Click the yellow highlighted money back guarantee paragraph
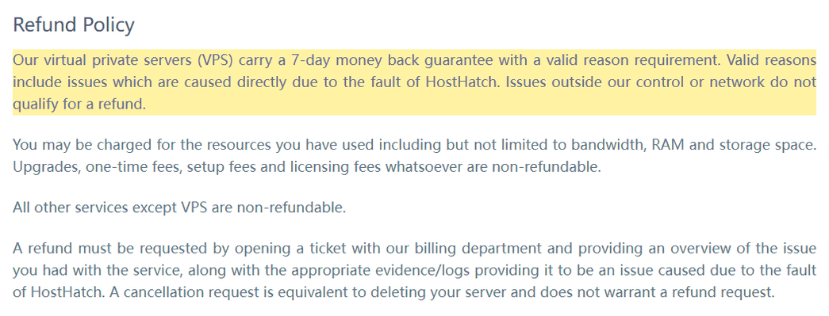This screenshot has width=829, height=316. click(x=414, y=82)
